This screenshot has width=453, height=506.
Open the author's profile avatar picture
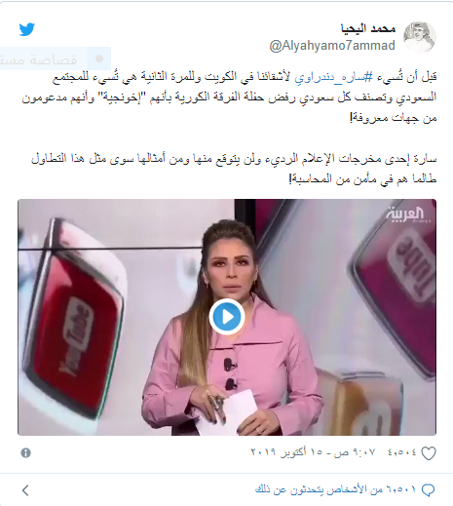pos(419,37)
